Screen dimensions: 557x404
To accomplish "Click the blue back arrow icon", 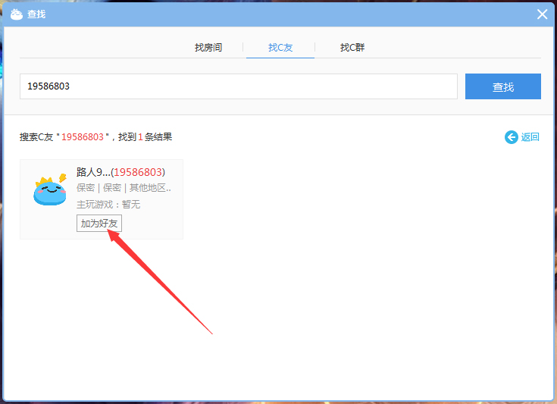I will click(x=512, y=136).
